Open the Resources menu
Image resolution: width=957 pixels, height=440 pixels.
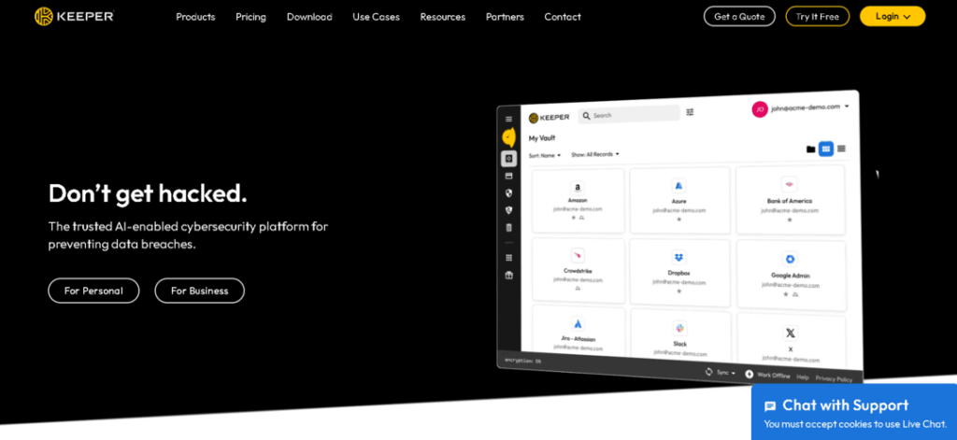[442, 17]
